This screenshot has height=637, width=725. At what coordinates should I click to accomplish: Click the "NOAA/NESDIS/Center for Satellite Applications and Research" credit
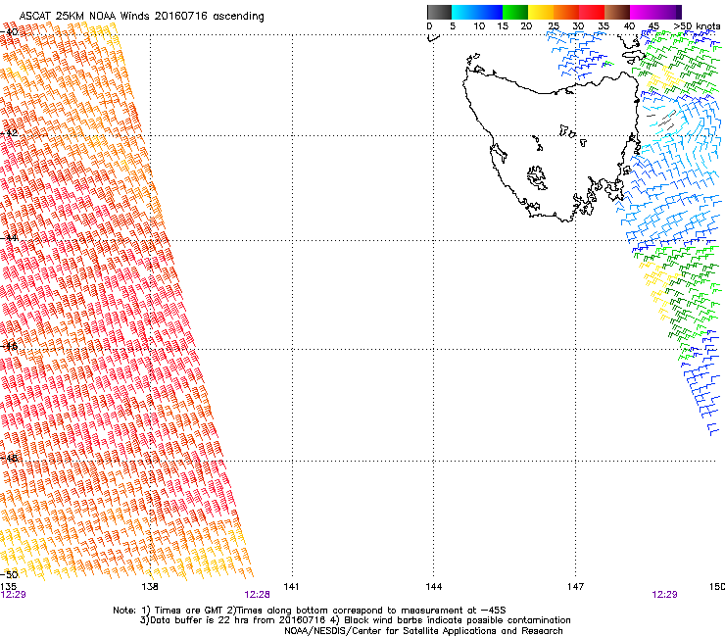(423, 631)
